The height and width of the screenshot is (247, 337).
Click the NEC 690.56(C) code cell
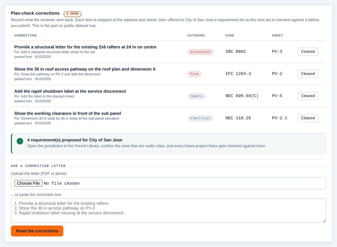(x=242, y=96)
